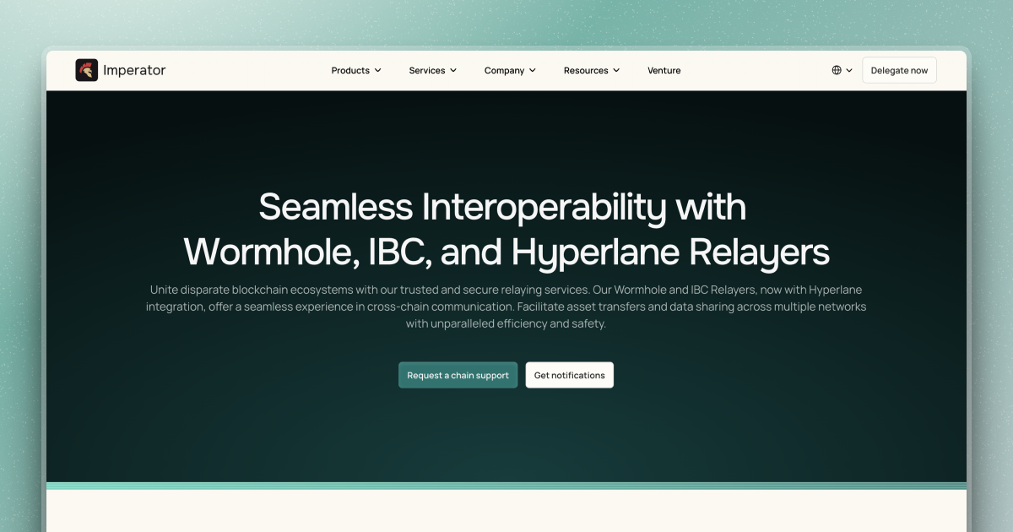Open the Products navigation menu item
The width and height of the screenshot is (1013, 532).
(349, 70)
